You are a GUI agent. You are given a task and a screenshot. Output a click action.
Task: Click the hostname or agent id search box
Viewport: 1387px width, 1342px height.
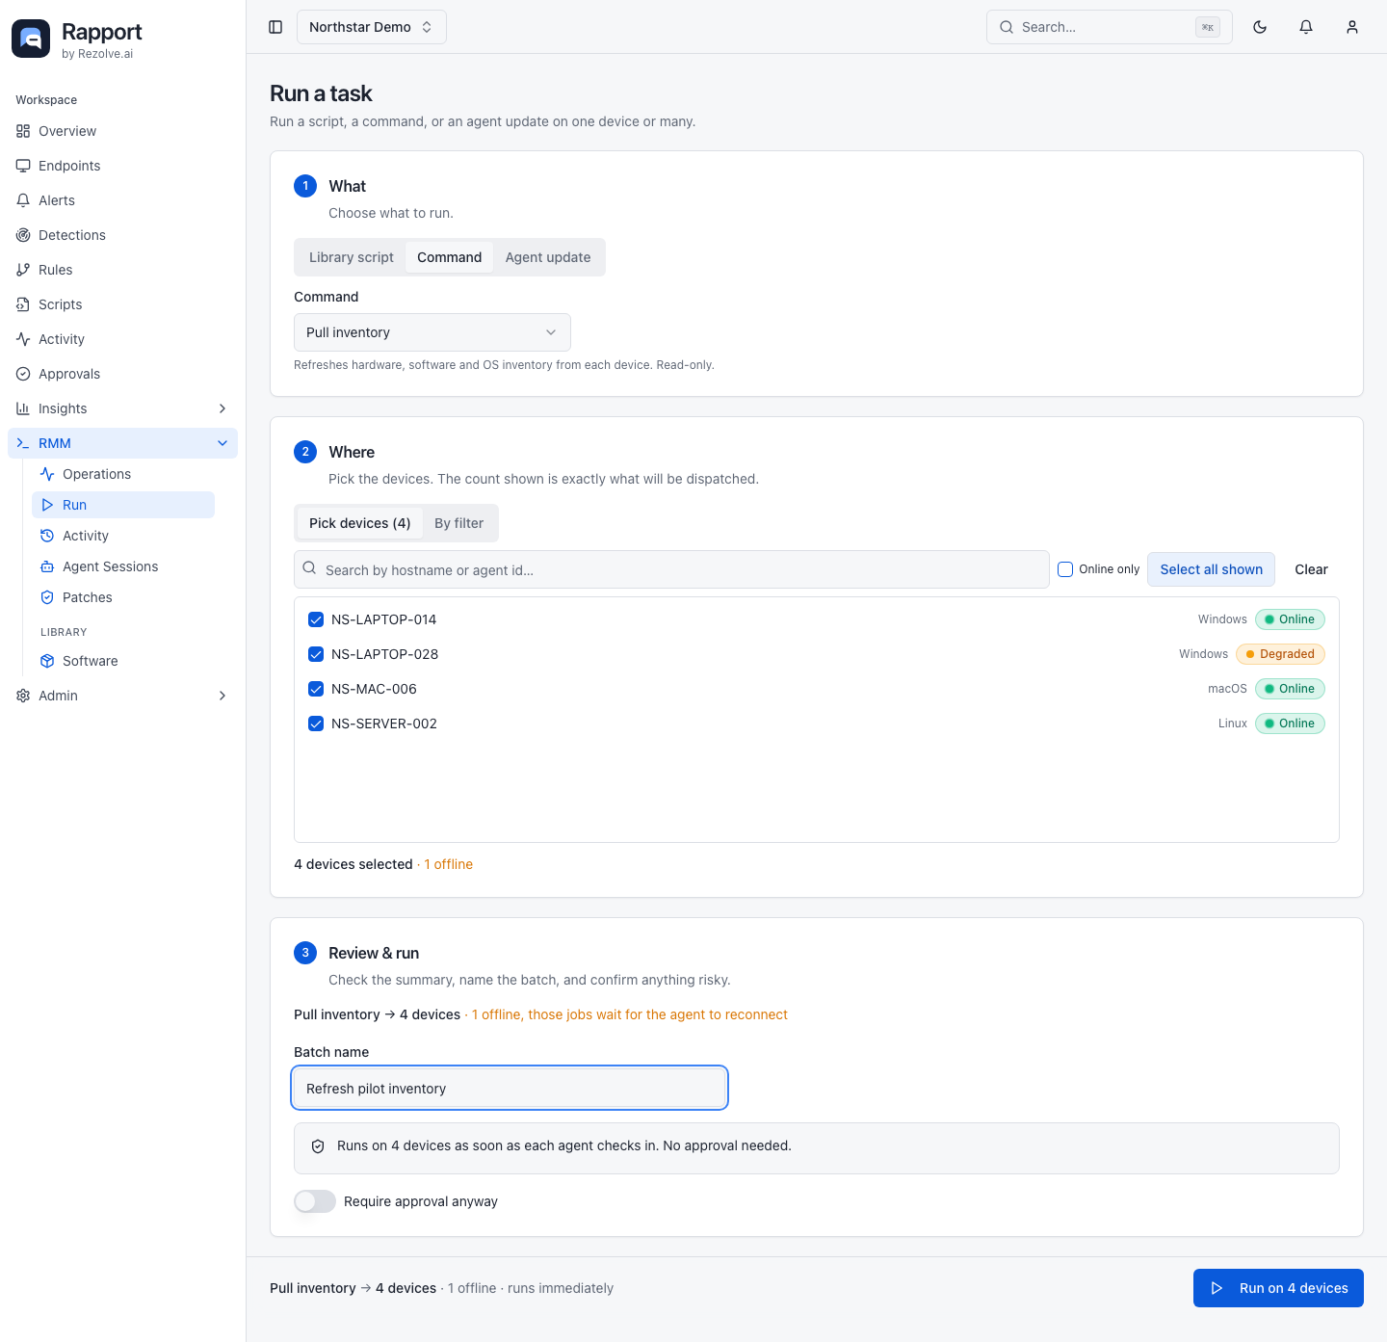click(x=671, y=569)
